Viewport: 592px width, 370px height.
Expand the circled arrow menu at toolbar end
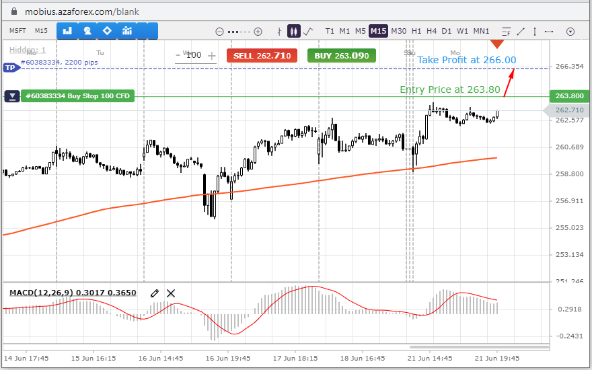pyautogui.click(x=570, y=32)
